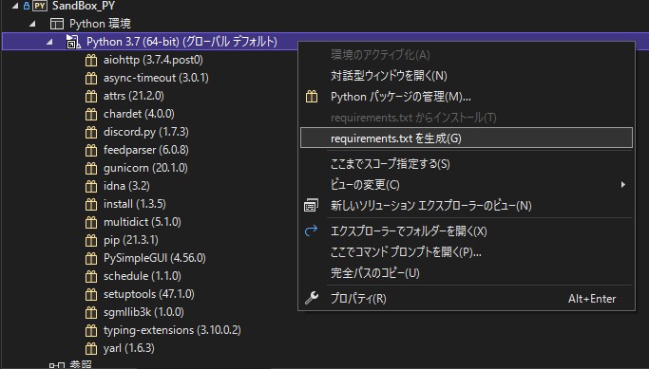Select the idna (3.2) row
Screen dimensions: 649x369
126,186
